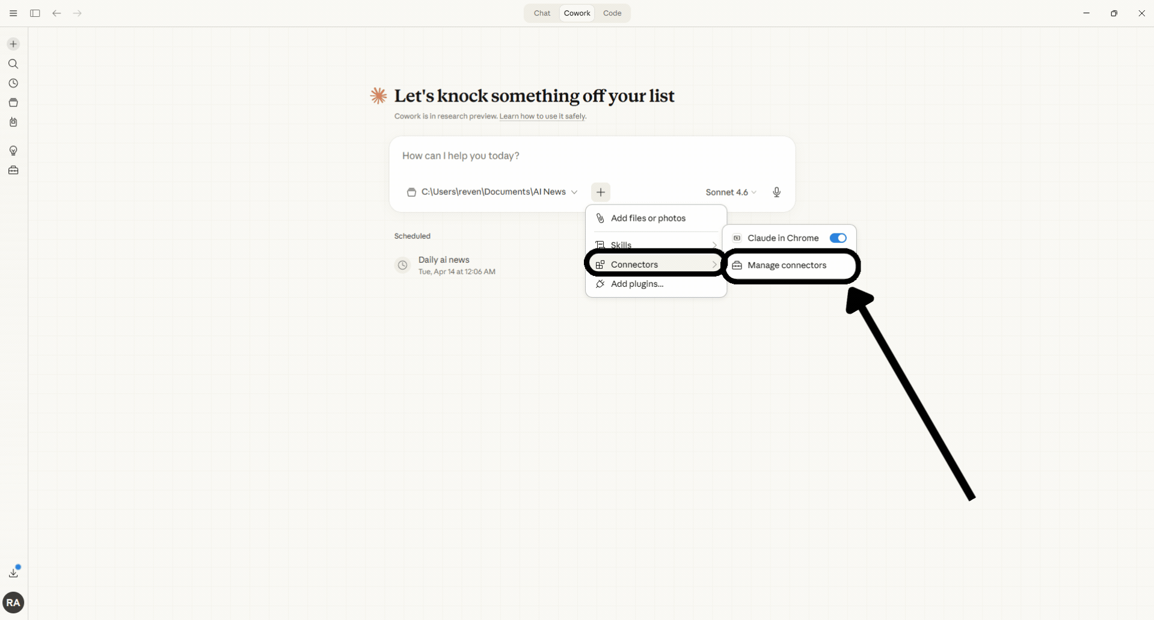Minimize the application window

point(1086,13)
